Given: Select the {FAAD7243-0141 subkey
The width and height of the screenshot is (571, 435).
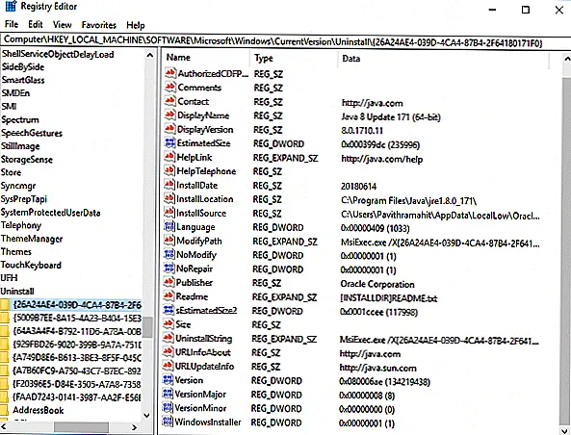Looking at the screenshot, I should point(77,397).
